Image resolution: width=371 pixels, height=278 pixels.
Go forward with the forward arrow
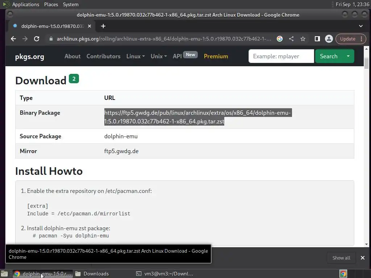(x=25, y=39)
